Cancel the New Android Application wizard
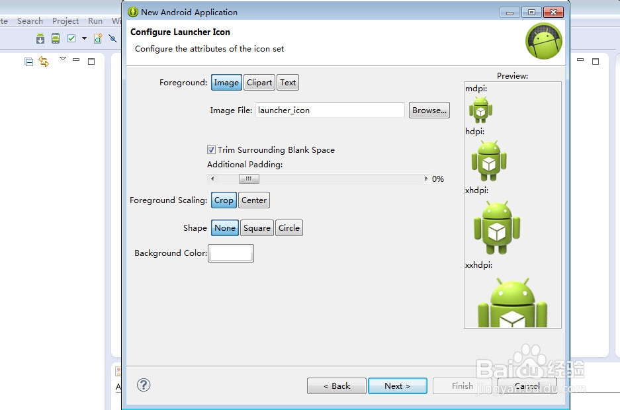620x410 pixels. [x=527, y=386]
